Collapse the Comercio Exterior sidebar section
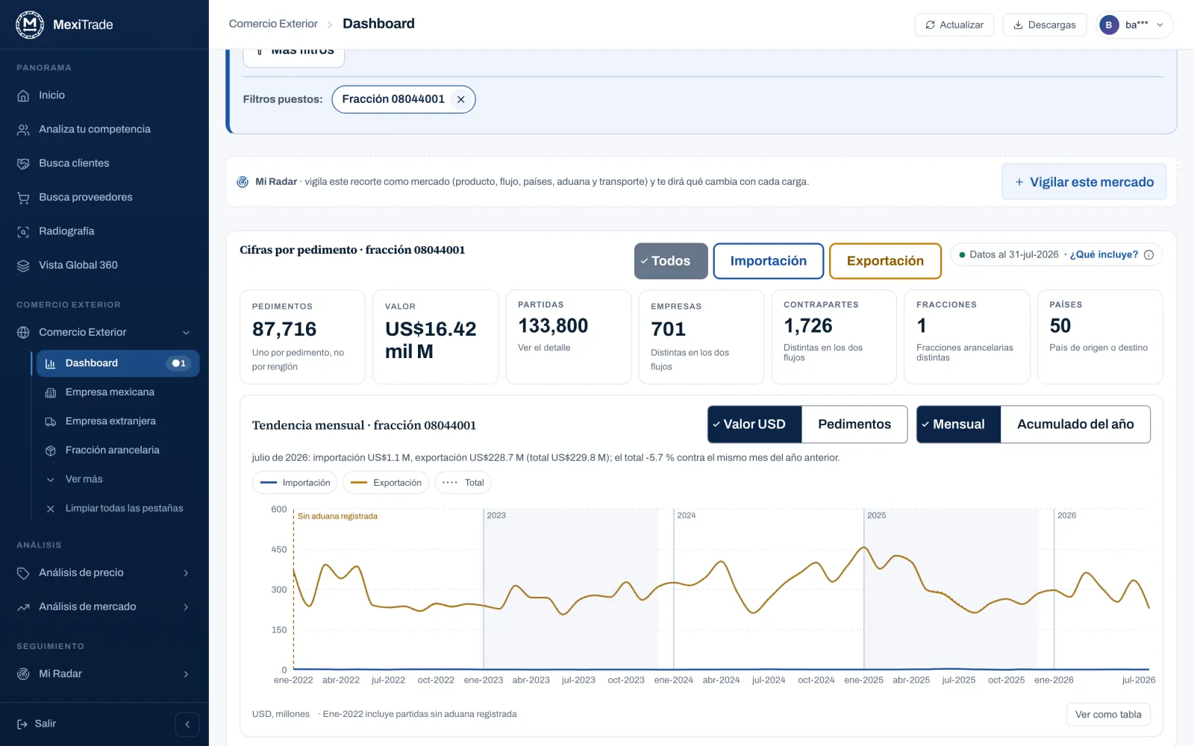The height and width of the screenshot is (746, 1194). [x=186, y=333]
